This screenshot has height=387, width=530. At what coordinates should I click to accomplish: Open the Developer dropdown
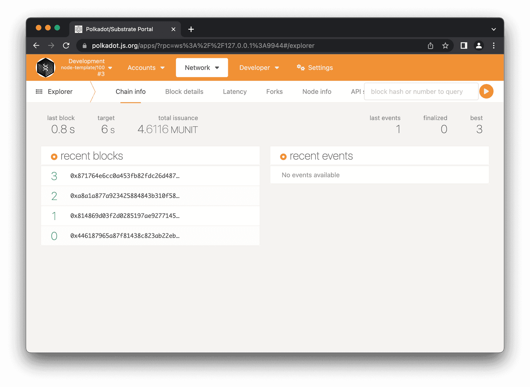point(259,68)
